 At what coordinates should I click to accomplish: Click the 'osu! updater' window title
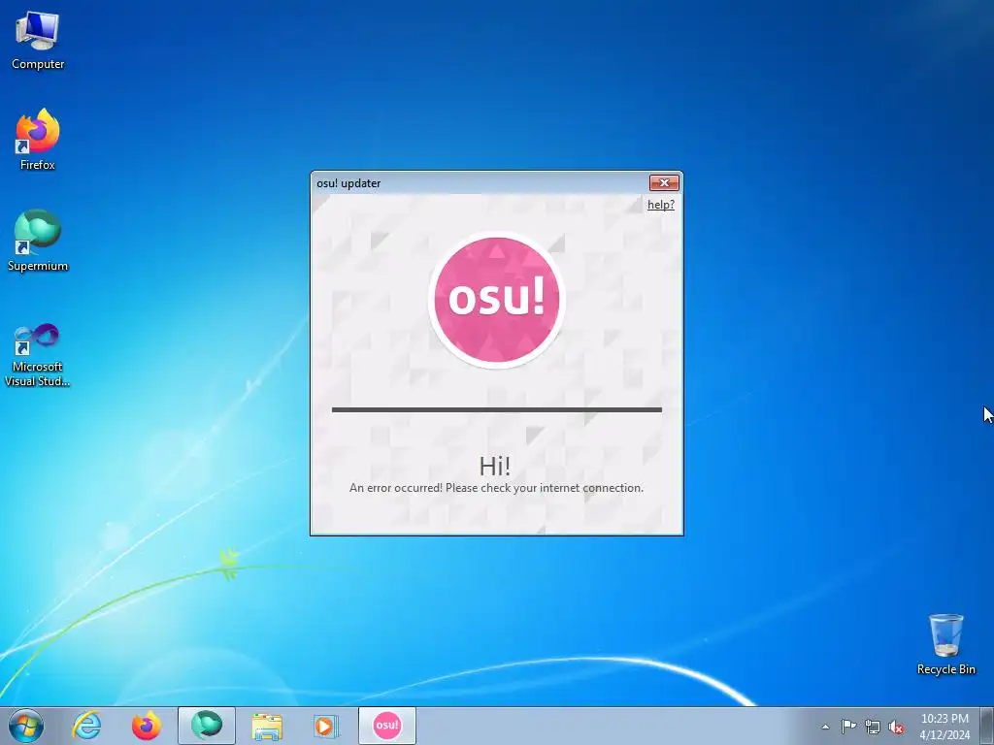pyautogui.click(x=348, y=183)
